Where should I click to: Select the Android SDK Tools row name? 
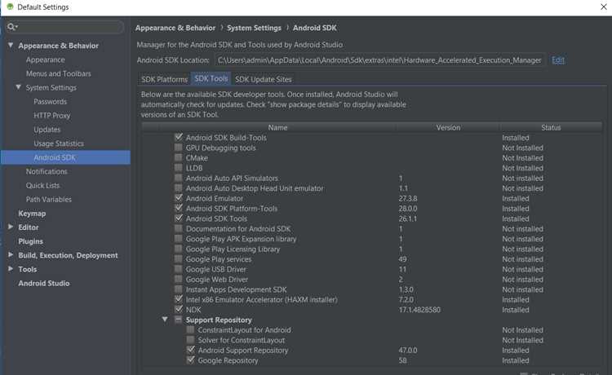(x=216, y=218)
